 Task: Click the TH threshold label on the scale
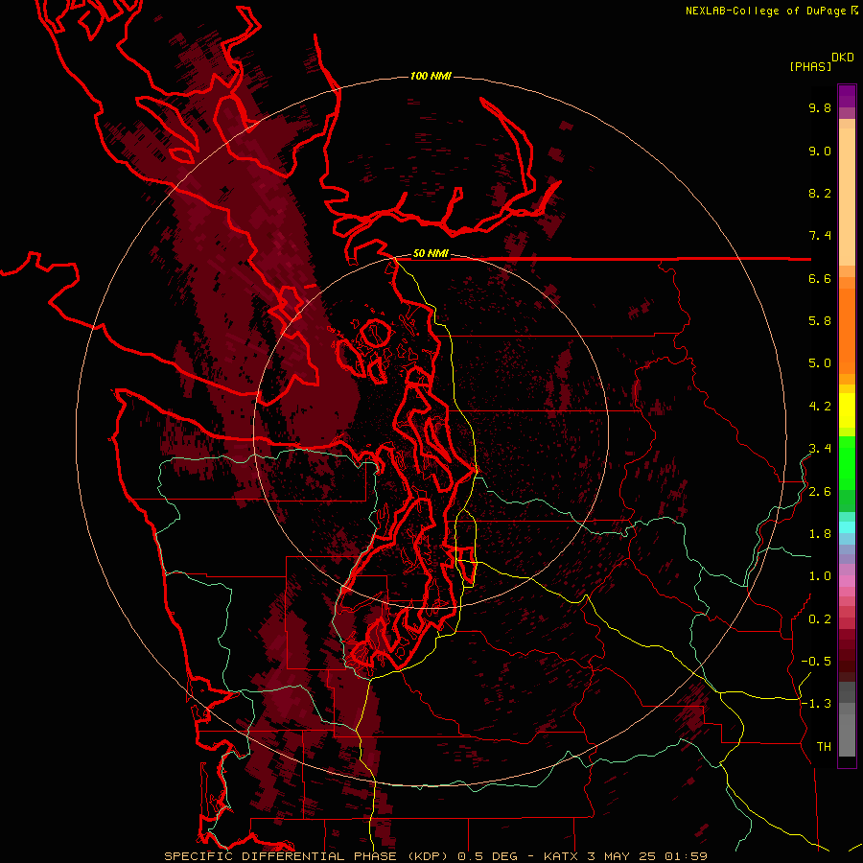click(824, 747)
